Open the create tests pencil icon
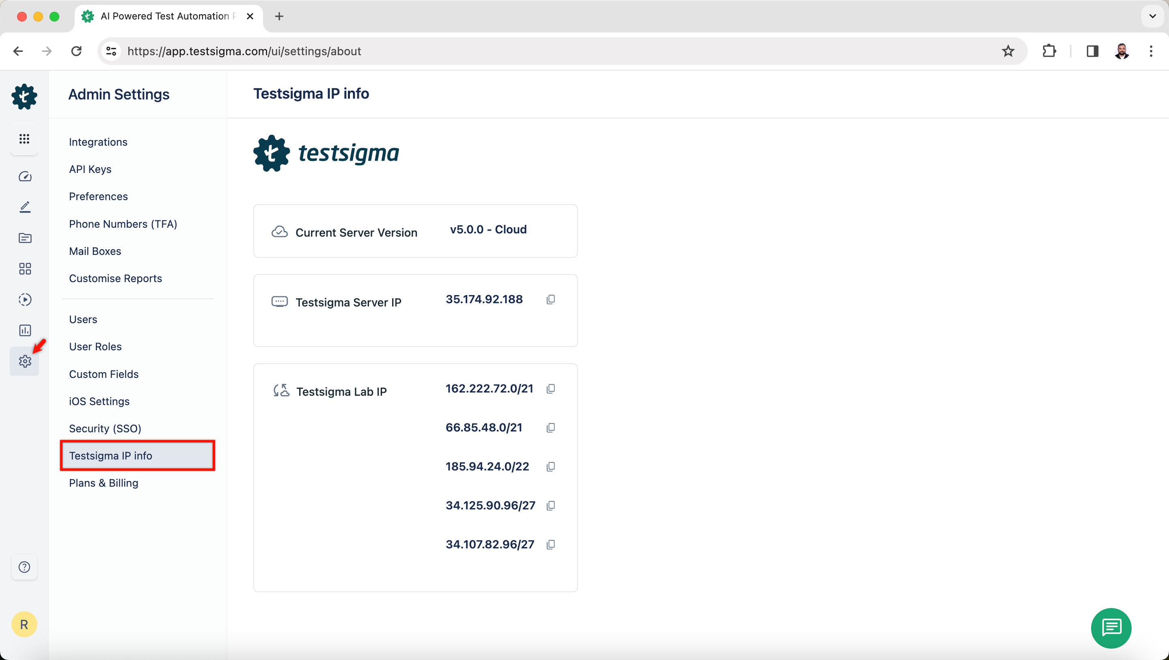1169x660 pixels. (25, 207)
